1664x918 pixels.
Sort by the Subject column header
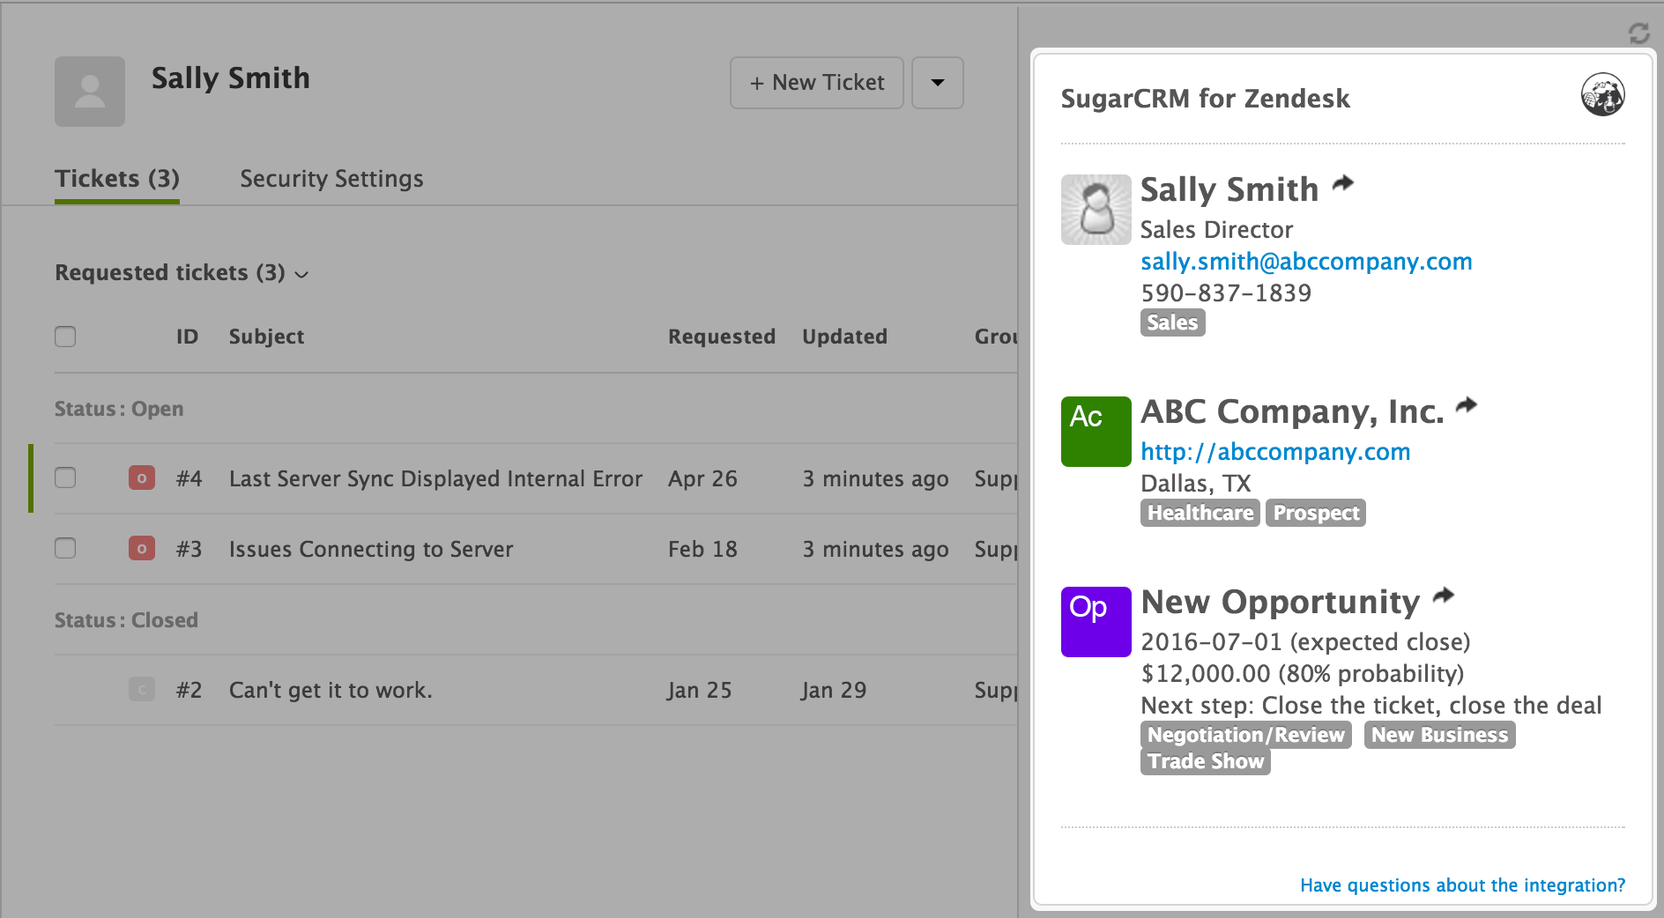click(266, 337)
